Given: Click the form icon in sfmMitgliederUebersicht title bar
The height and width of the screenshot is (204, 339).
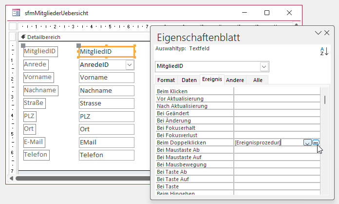Looking at the screenshot, I should pos(16,13).
